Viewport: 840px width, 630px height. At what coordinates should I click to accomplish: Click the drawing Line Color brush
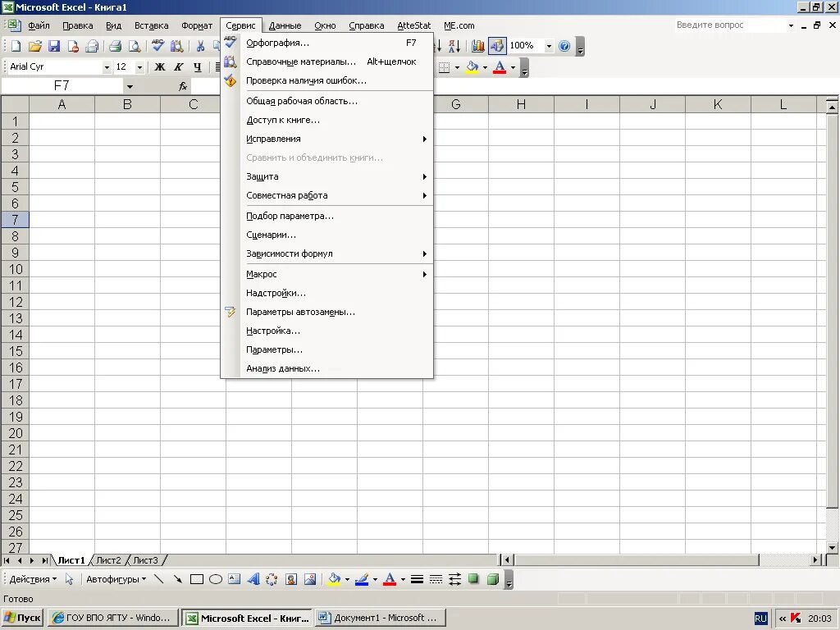pyautogui.click(x=362, y=579)
